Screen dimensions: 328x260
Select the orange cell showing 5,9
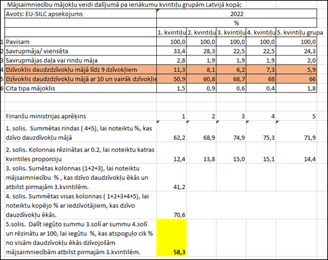pyautogui.click(x=297, y=69)
